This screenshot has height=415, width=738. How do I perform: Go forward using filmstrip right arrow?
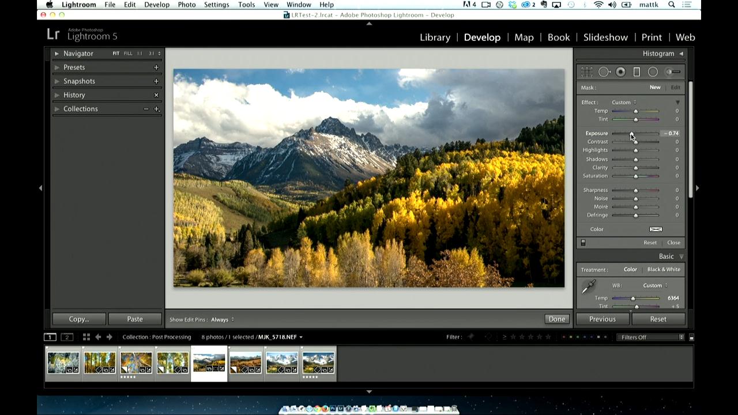tap(109, 337)
